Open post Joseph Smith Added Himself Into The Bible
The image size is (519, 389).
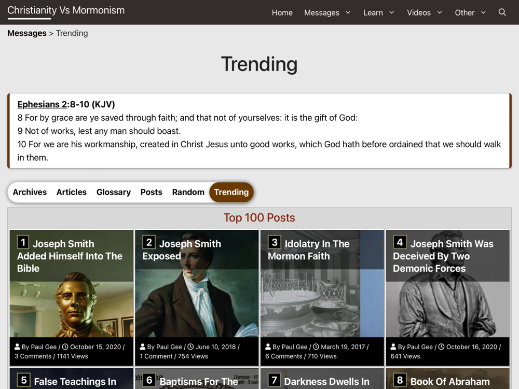point(70,256)
